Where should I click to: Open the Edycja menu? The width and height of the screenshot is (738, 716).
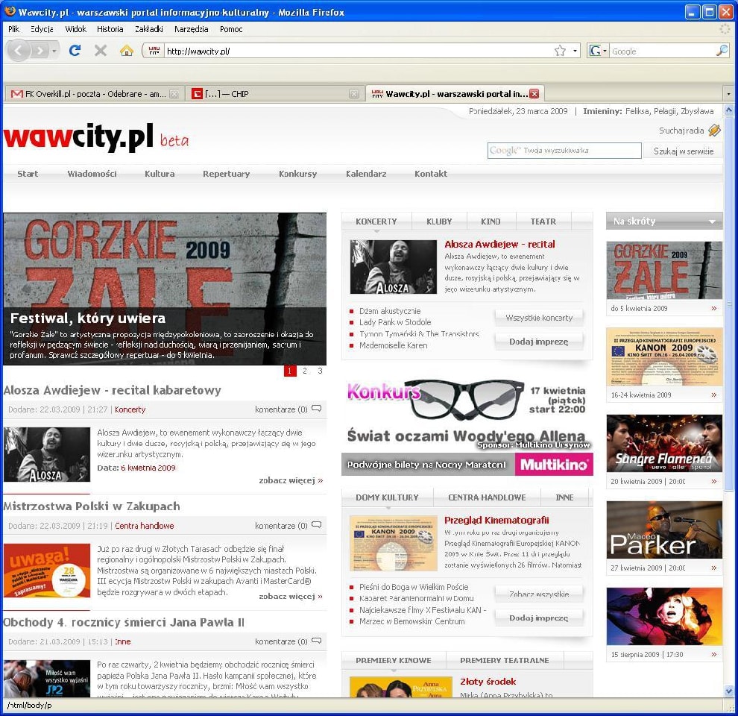(42, 29)
